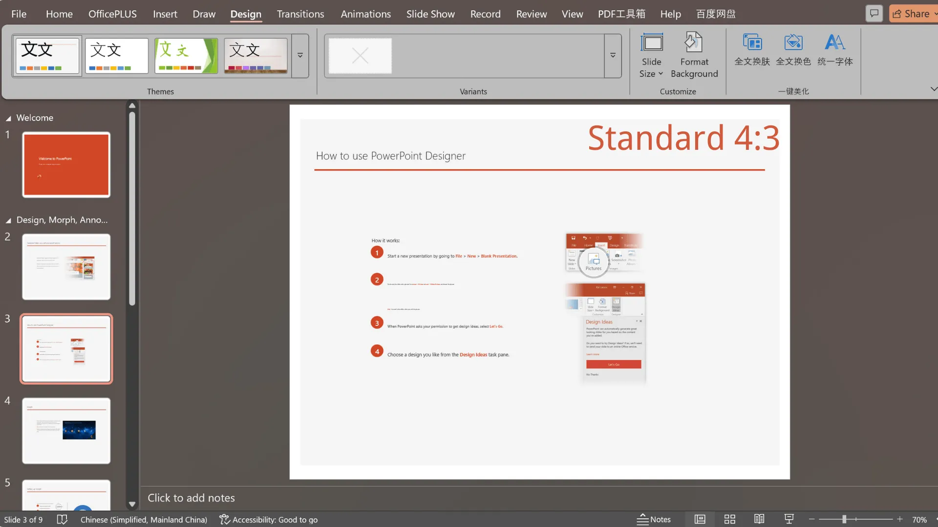This screenshot has width=938, height=527.
Task: Collapse the Design, Morph, Anno... section
Action: point(8,221)
